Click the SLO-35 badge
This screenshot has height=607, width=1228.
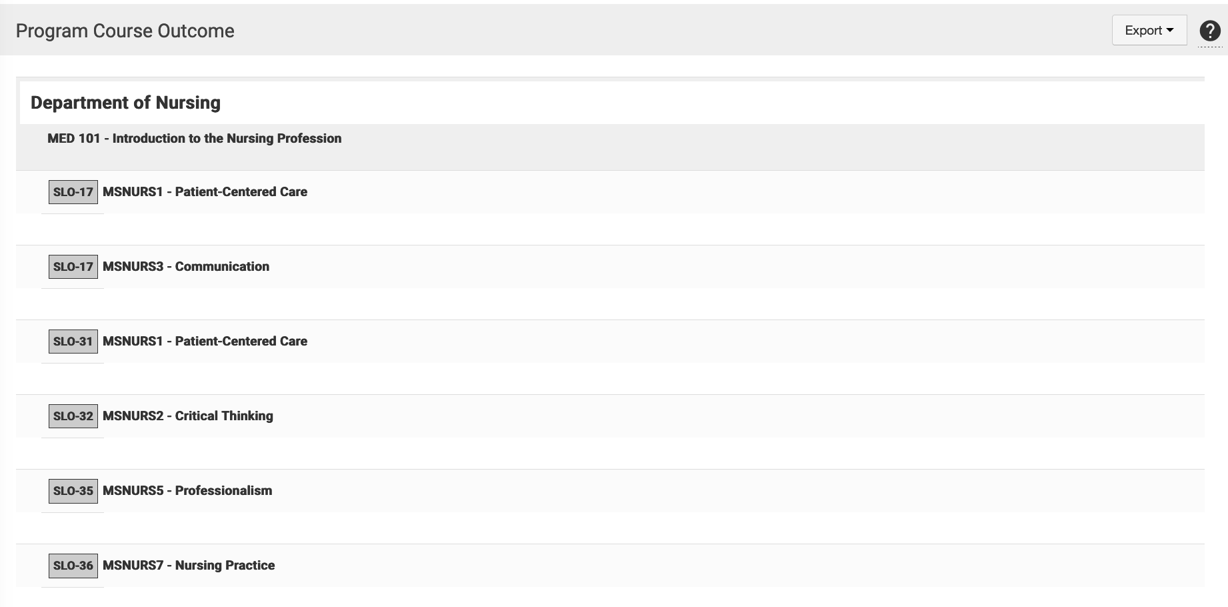[x=73, y=491]
